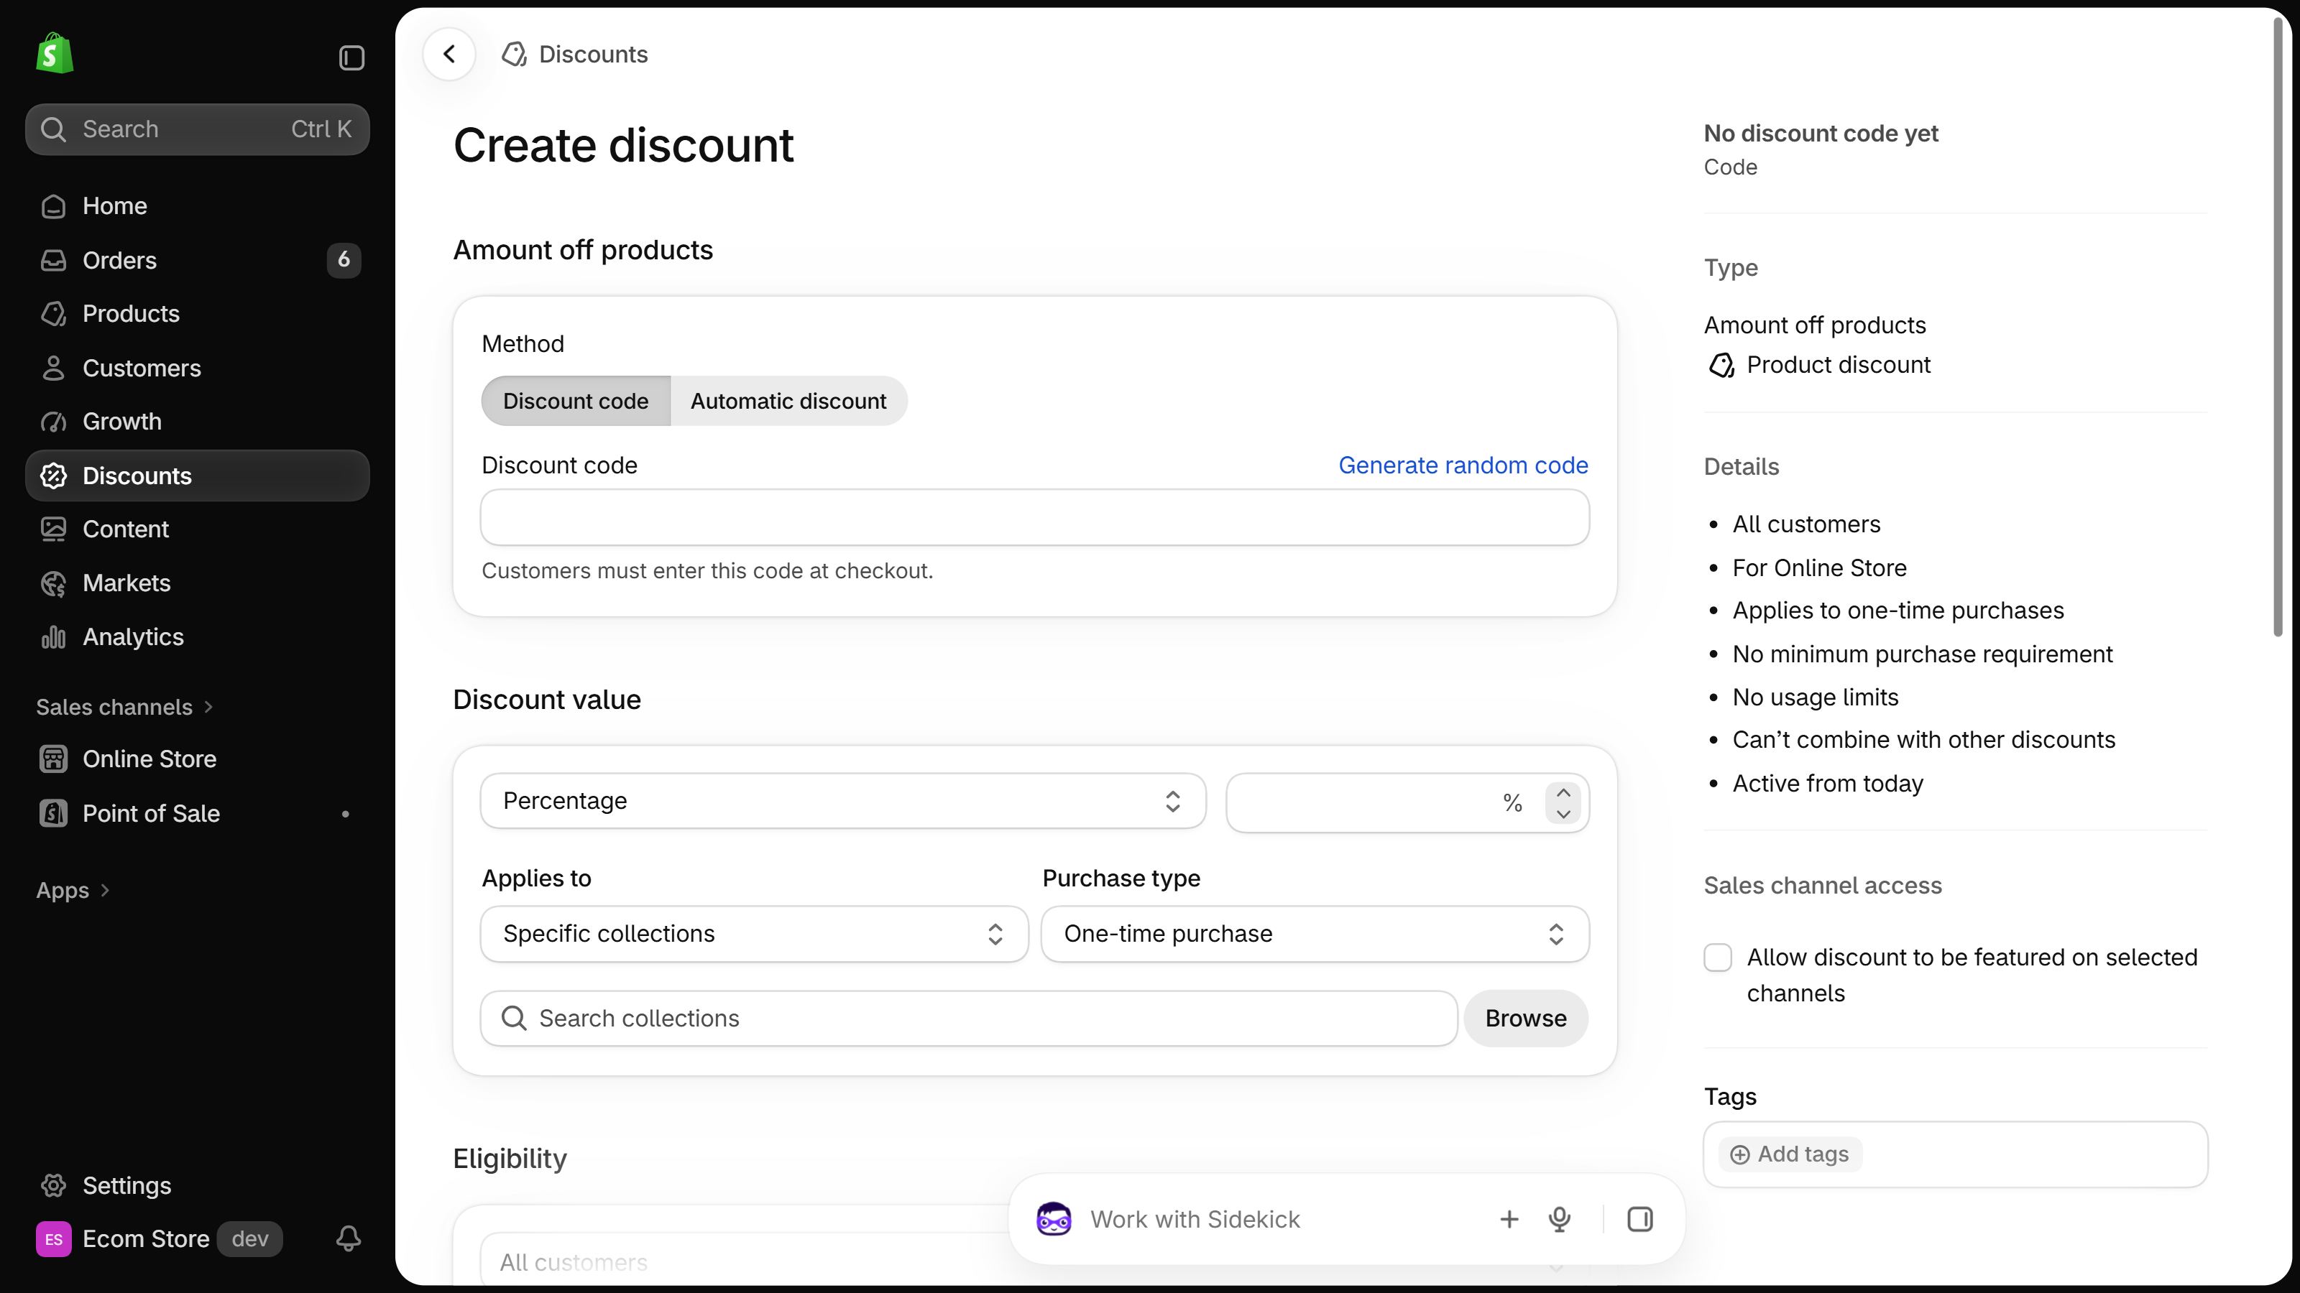Expand Apps section in sidebar
Screen dimensions: 2300x1293
coord(73,891)
